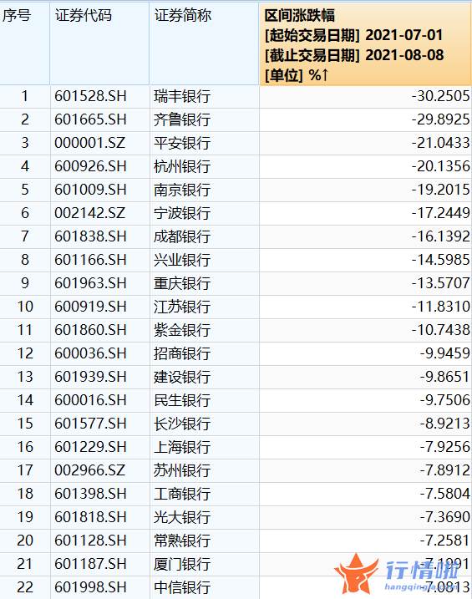Select the cell 002966.SZ
This screenshot has height=599, width=472.
99,470
